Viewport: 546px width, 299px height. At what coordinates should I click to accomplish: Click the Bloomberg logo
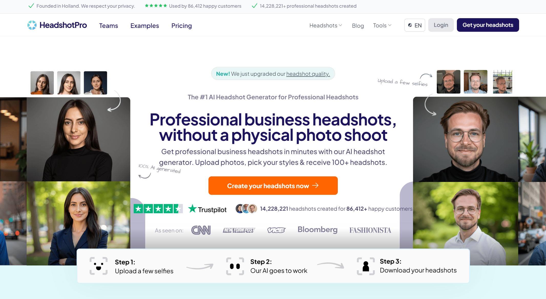click(x=317, y=230)
